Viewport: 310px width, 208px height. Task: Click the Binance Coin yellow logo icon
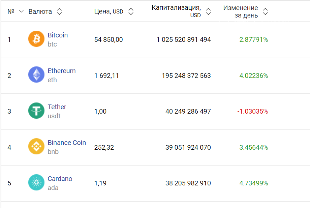click(x=36, y=146)
